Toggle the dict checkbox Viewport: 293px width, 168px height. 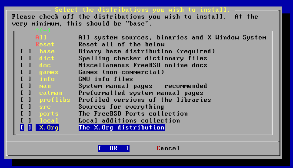[26, 58]
